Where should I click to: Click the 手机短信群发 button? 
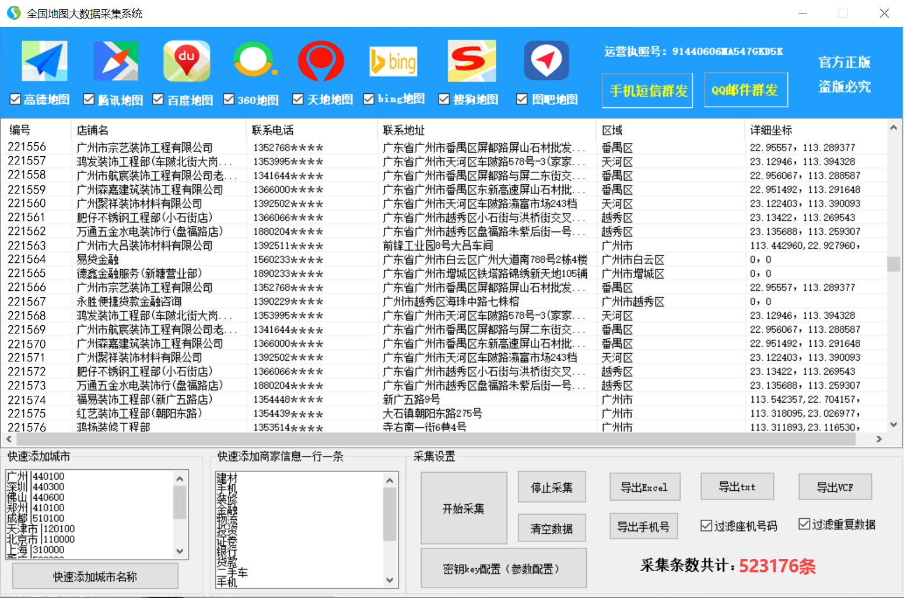[647, 90]
